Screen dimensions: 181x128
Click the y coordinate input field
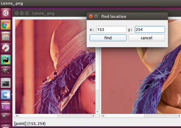[x=150, y=29]
